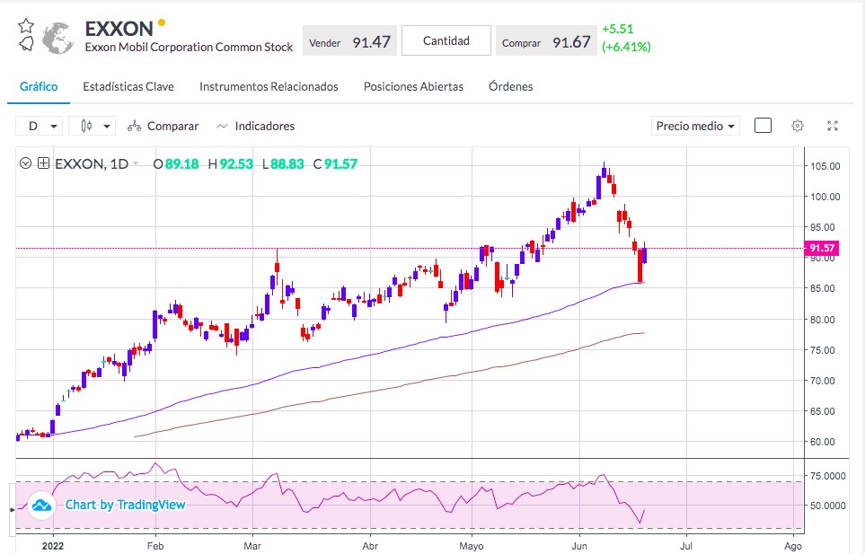Switch to the Órdenes tab
865x554 pixels.
click(510, 86)
